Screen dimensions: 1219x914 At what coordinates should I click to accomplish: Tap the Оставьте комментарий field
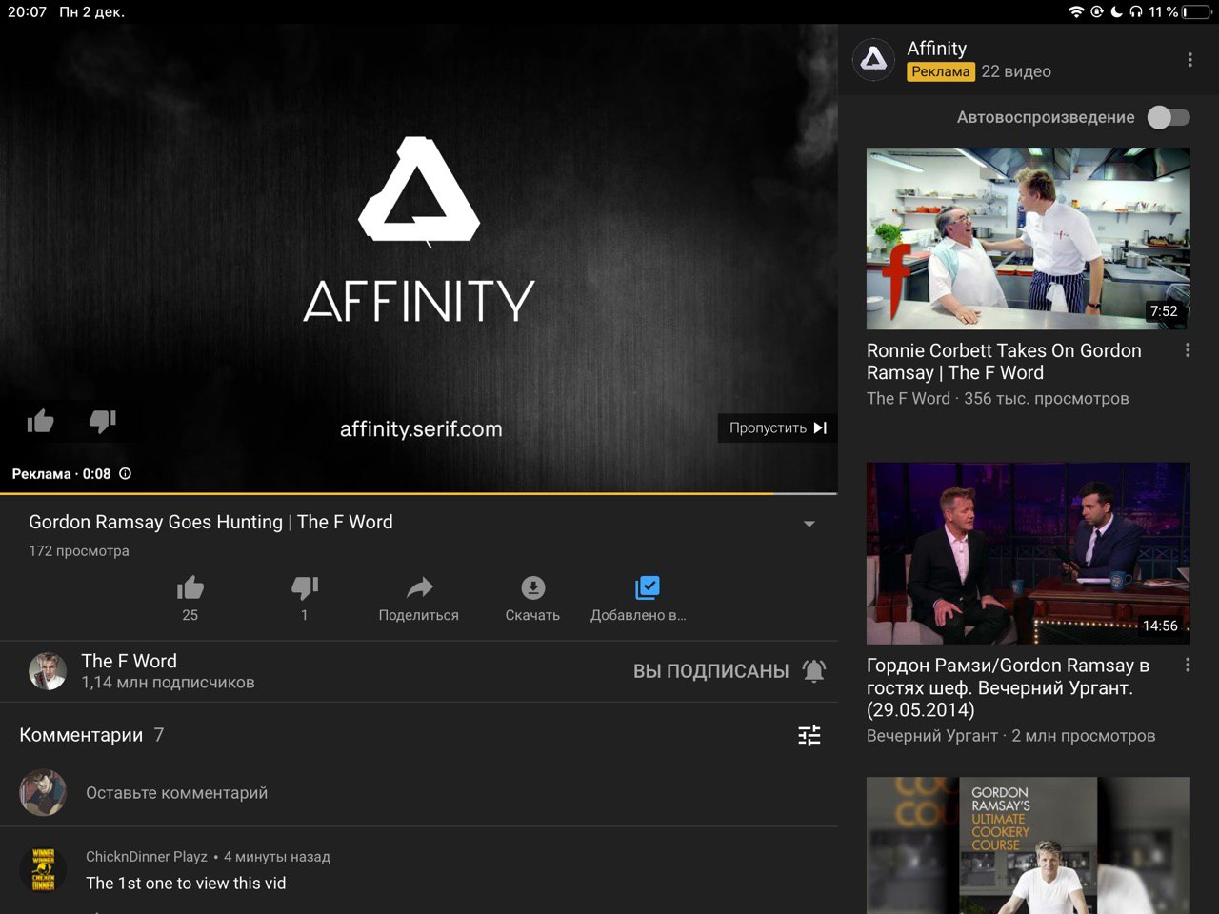click(177, 793)
